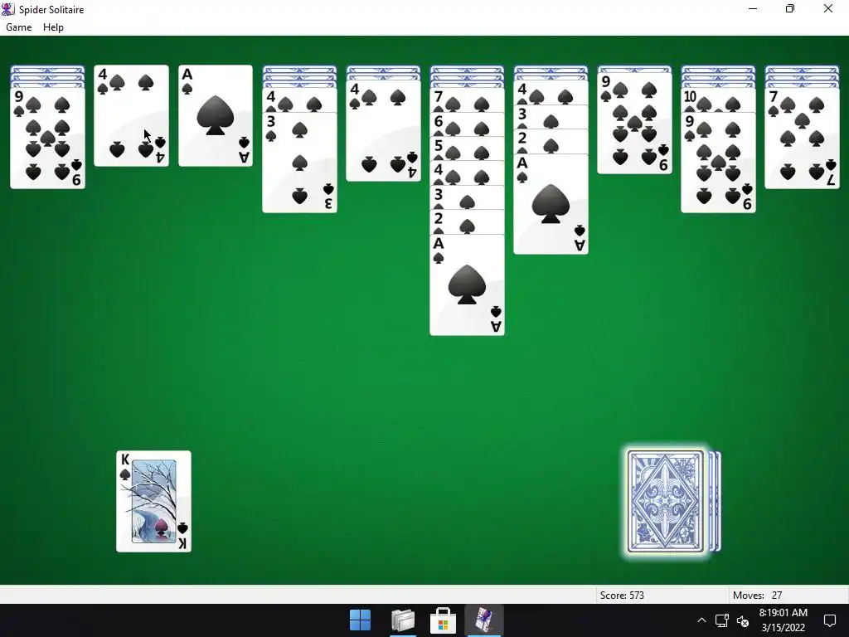Screen dimensions: 849x637
Task: Select the 3 of spades in sixth column
Action: click(x=468, y=197)
